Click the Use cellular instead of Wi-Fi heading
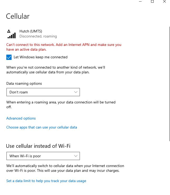The image size is (170, 195). [x=38, y=146]
